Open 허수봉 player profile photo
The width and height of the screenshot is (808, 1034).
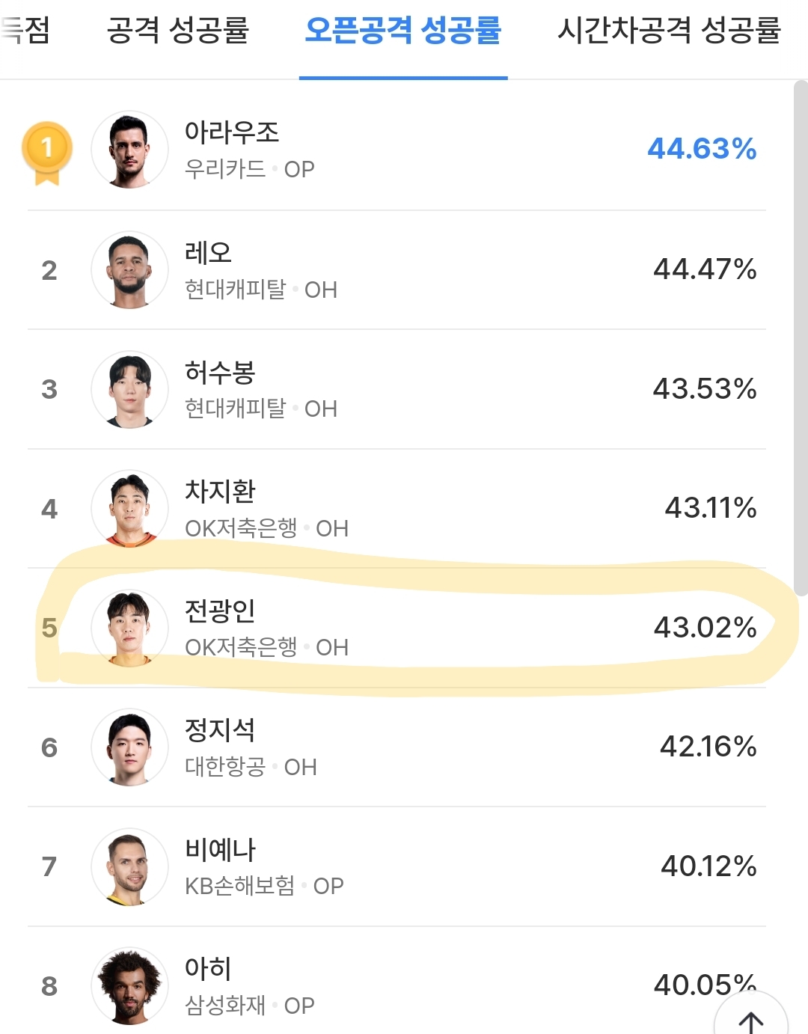click(129, 389)
